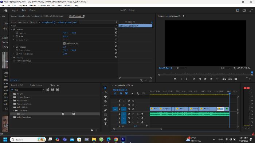255x143 pixels.
Task: Play the sequence in Program Monitor
Action: (x=205, y=79)
